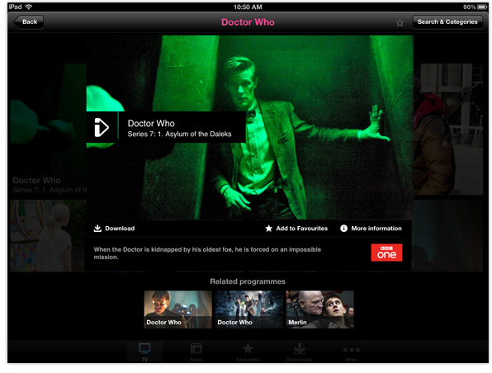Click the Doctor Who page title

tap(248, 22)
